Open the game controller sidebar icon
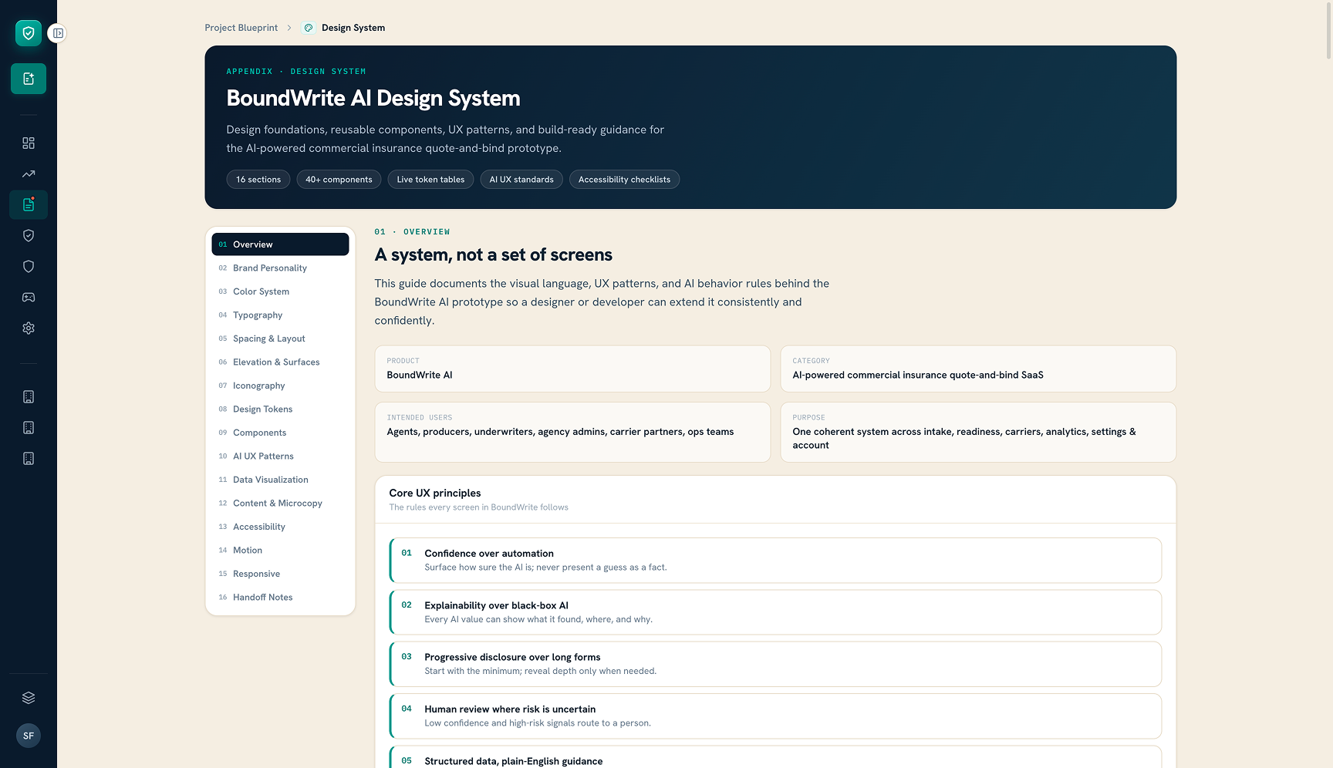Screen dimensions: 1333x768 click(29, 298)
